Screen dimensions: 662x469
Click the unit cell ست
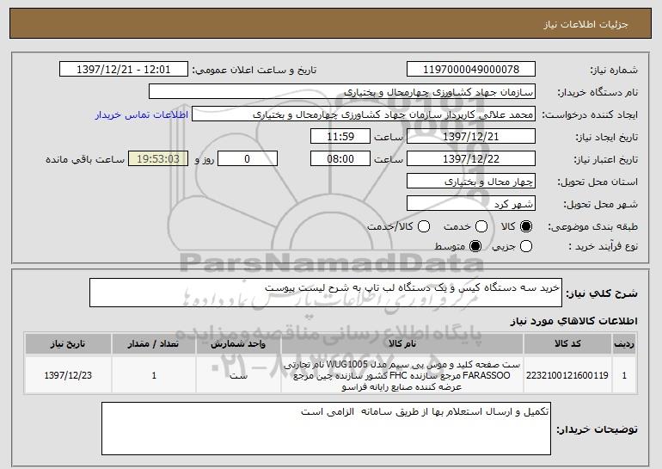coord(238,375)
